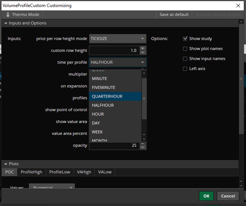This screenshot has width=246, height=206.
Task: Switch to the ProfileHigh tab
Action: pos(31,172)
